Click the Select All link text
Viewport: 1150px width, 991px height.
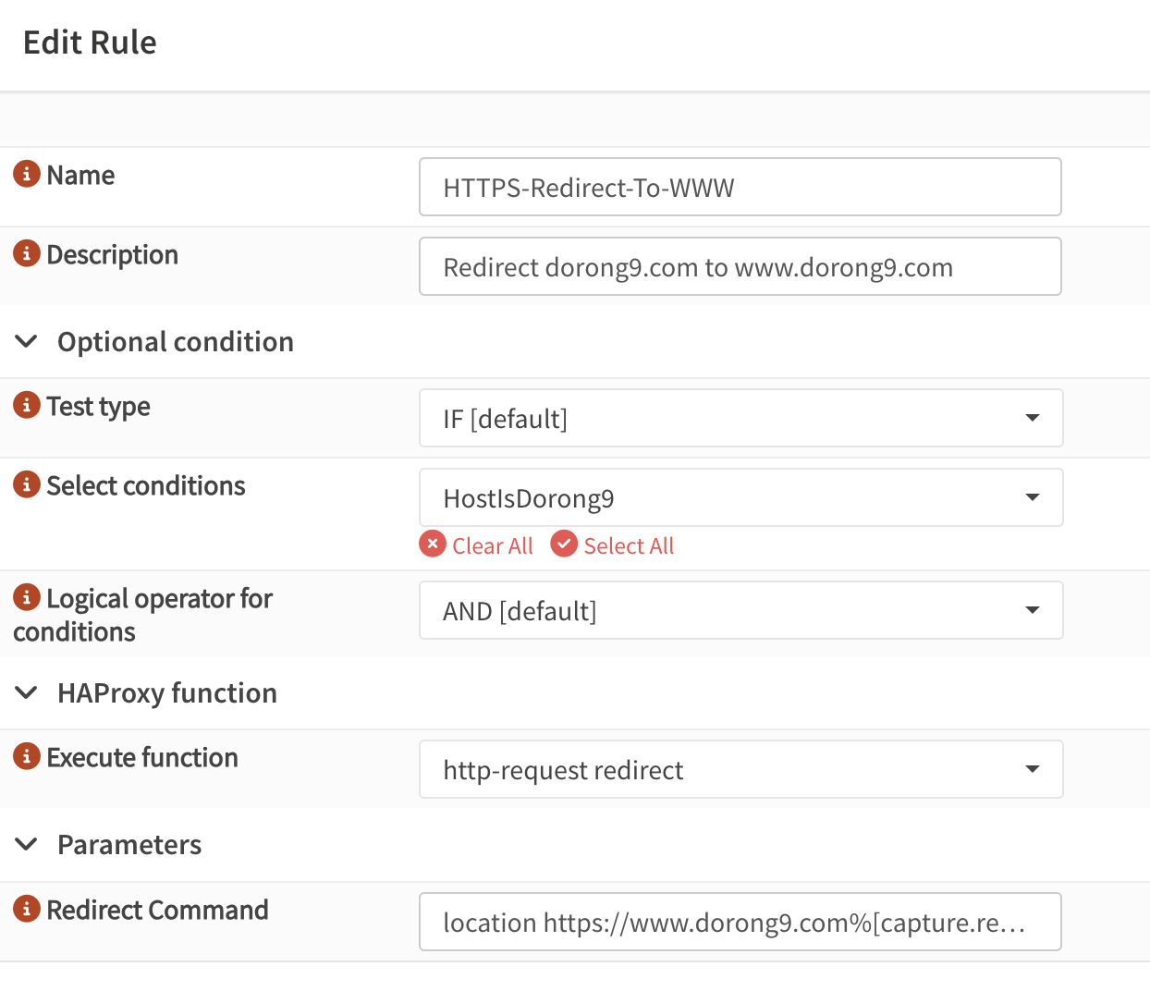tap(629, 546)
